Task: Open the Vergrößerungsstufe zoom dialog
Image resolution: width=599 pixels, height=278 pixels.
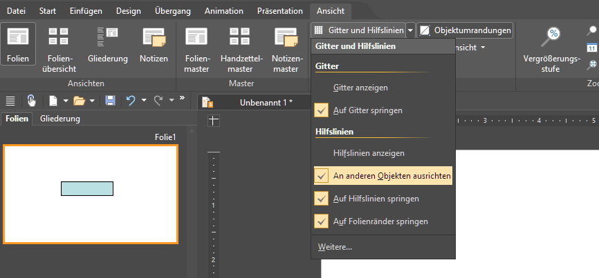Action: [x=551, y=50]
